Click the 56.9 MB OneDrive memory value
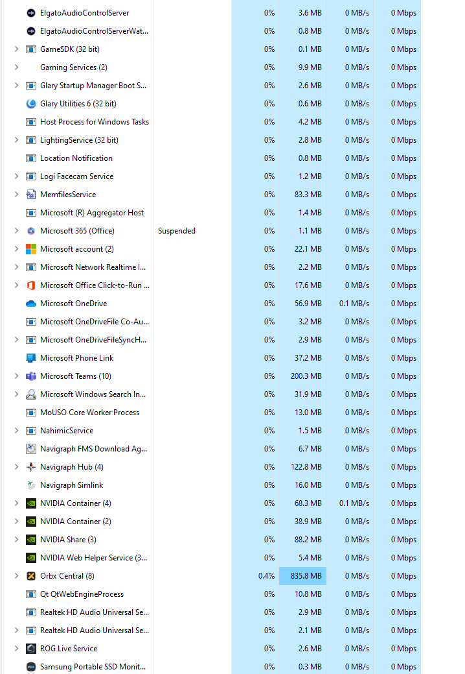465x674 pixels. [308, 304]
